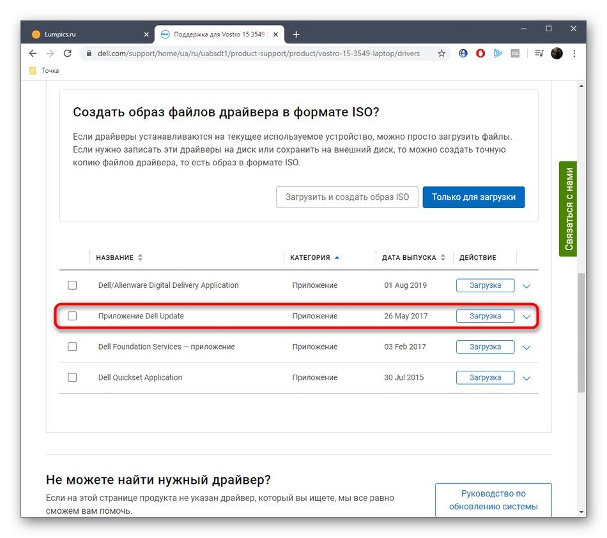Bookmark this page with the star icon

(442, 54)
